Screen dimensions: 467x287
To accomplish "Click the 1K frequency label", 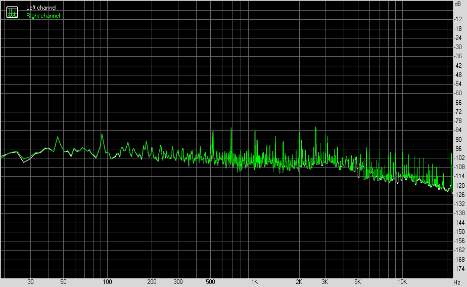I will [255, 282].
